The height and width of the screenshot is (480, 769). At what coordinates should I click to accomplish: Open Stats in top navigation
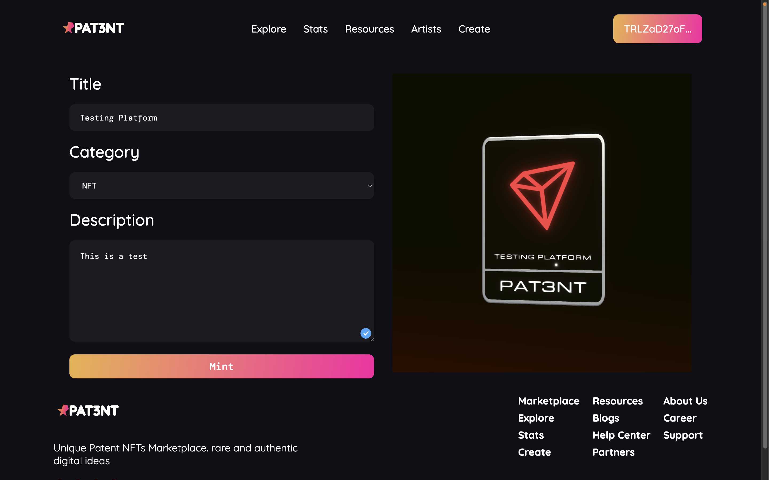pyautogui.click(x=315, y=29)
